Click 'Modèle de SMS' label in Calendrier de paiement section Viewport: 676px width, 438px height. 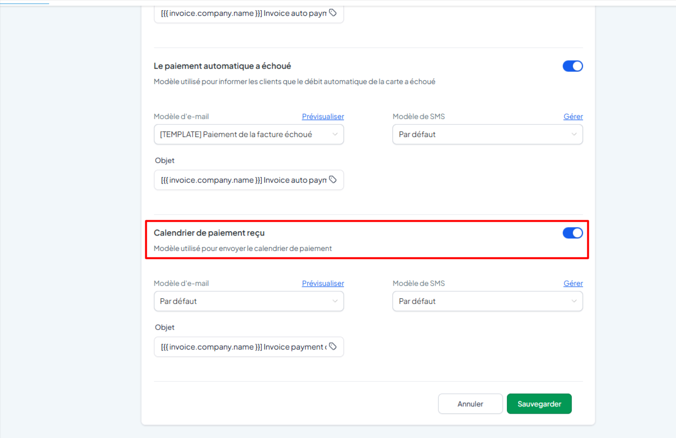click(x=418, y=283)
